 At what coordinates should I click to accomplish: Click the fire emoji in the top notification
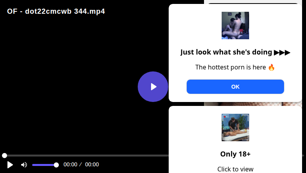[271, 67]
